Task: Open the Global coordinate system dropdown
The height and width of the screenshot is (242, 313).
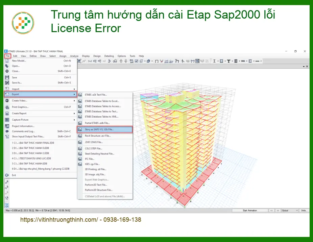Action: click(x=290, y=211)
